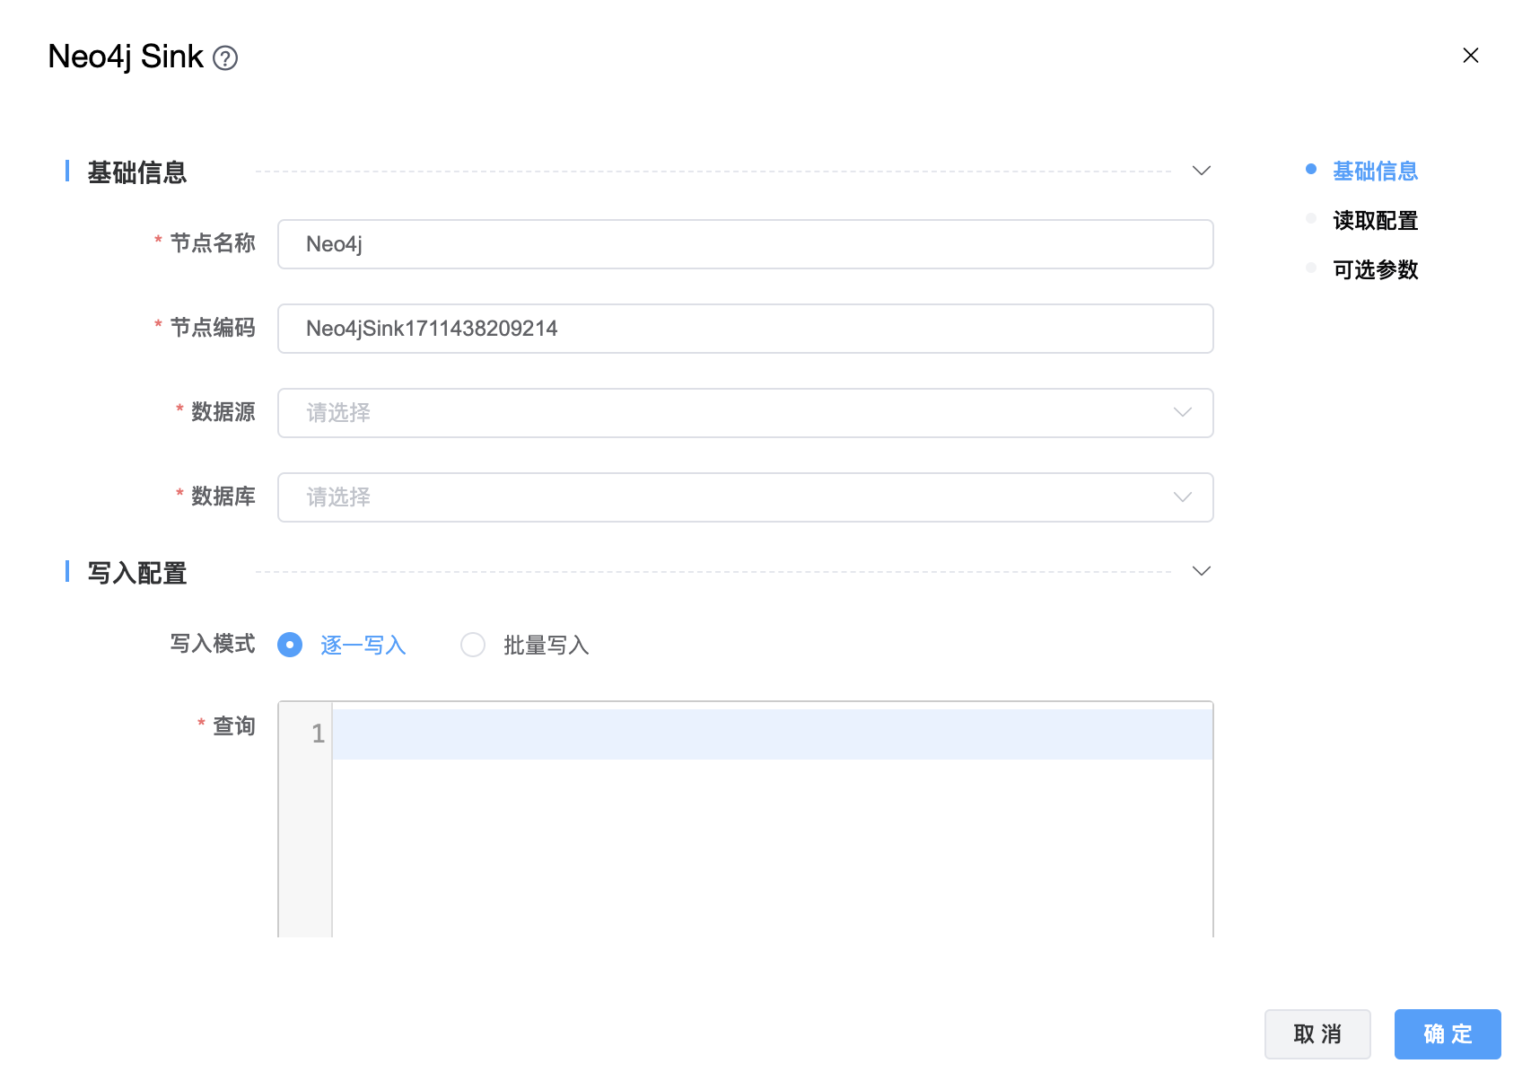Click the 确定 button

point(1447,1034)
